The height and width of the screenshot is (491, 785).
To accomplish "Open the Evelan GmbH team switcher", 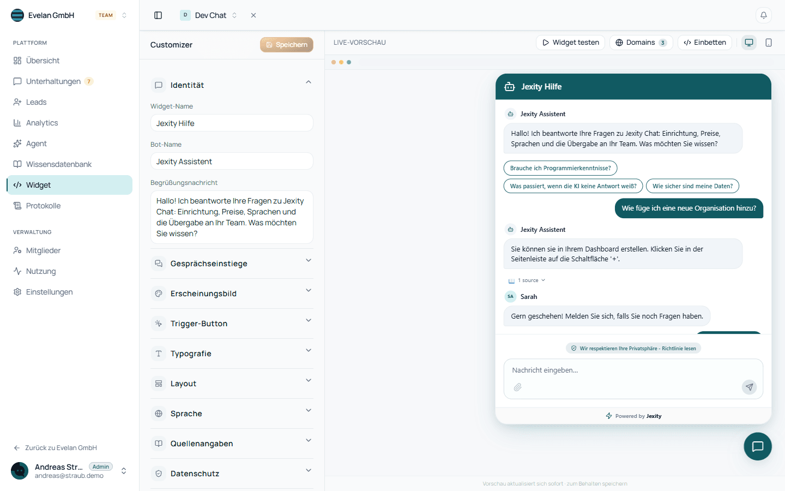I will tap(69, 15).
